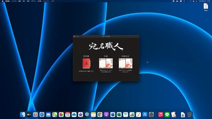Close the start panel window
Screen dimensions: 212x119
tap(74, 36)
